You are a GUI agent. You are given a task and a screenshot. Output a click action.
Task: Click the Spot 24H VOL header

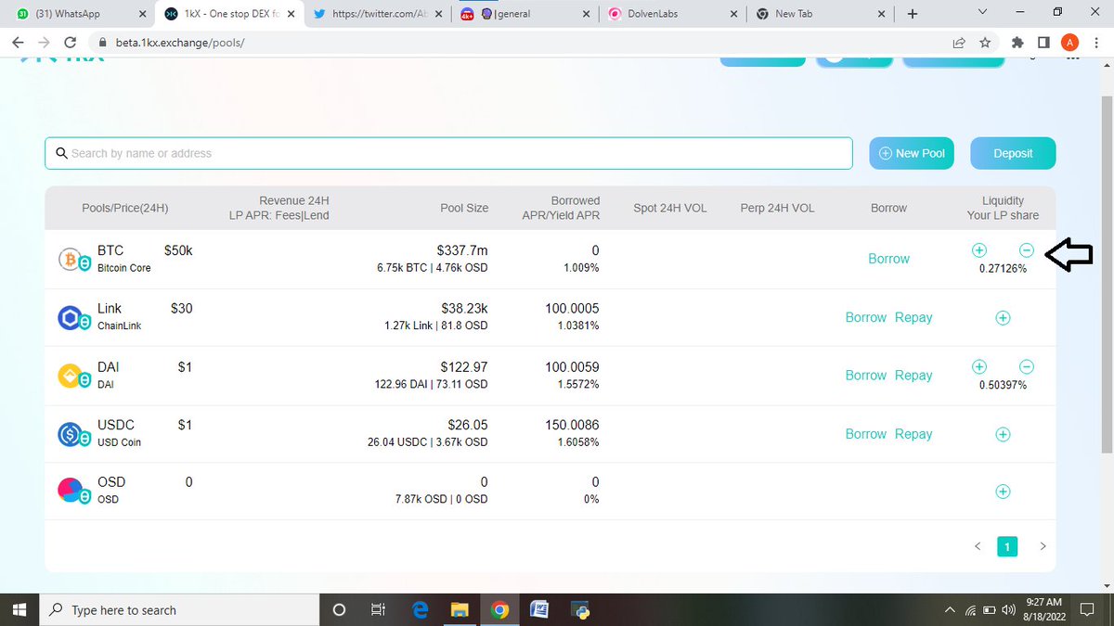click(x=669, y=208)
